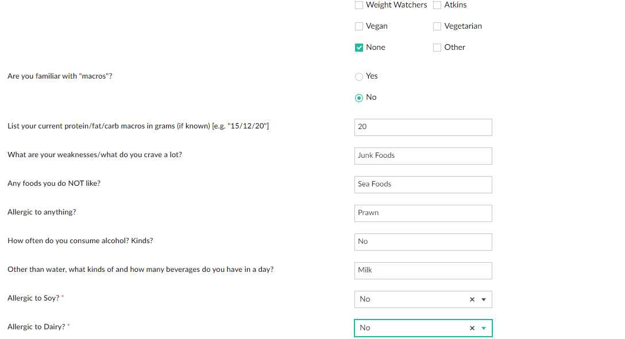The width and height of the screenshot is (625, 339).
Task: Select the No radio for macros
Action: pyautogui.click(x=359, y=98)
